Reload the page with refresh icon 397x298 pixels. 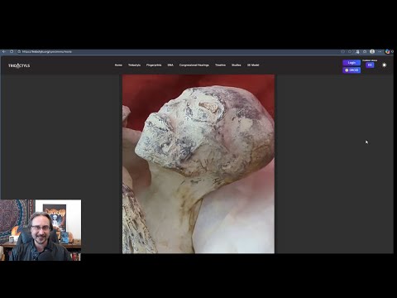(12, 51)
